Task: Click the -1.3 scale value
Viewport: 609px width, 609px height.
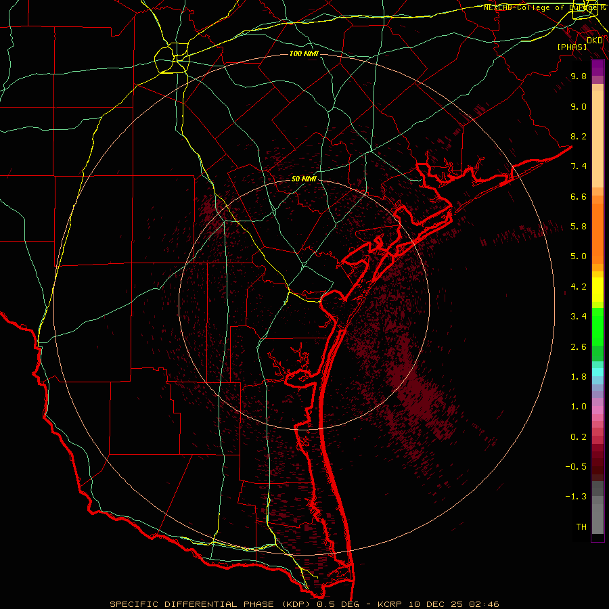Action: pyautogui.click(x=576, y=497)
